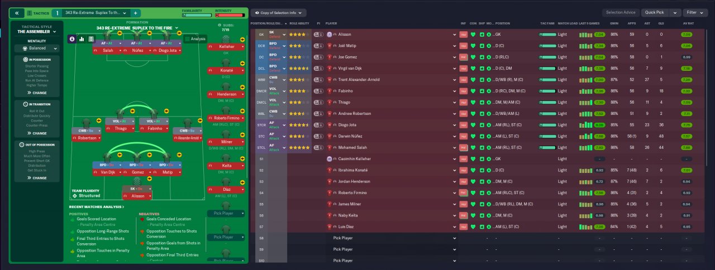Click the Hol status icon for Fabinho
715x270 pixels.
click(463, 91)
